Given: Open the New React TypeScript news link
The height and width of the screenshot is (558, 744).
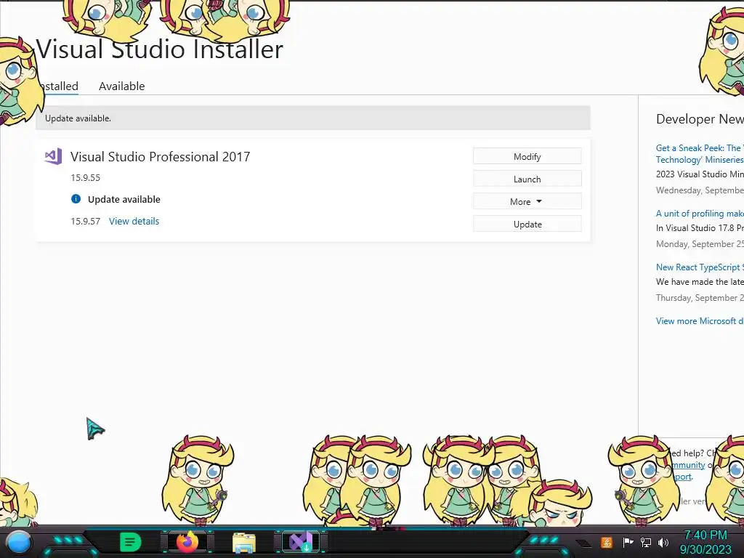Looking at the screenshot, I should coord(700,267).
